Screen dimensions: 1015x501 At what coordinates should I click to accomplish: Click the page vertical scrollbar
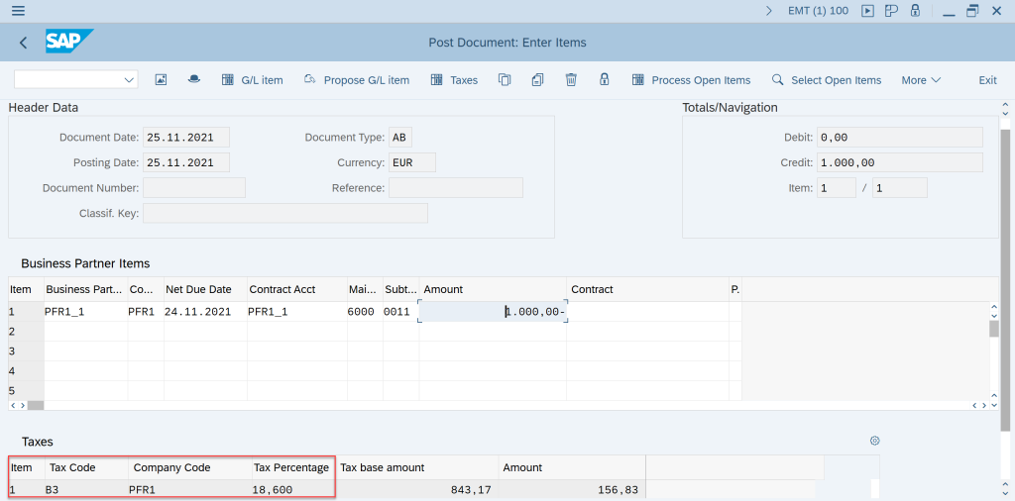click(x=1005, y=279)
